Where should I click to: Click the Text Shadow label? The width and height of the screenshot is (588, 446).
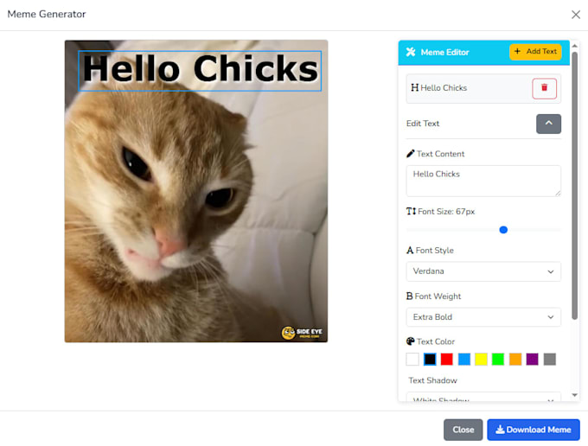(432, 380)
